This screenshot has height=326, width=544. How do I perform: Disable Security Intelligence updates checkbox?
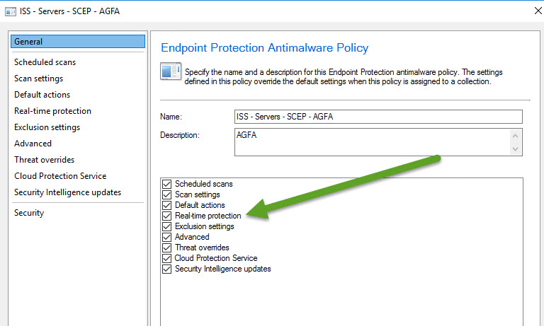coord(167,269)
